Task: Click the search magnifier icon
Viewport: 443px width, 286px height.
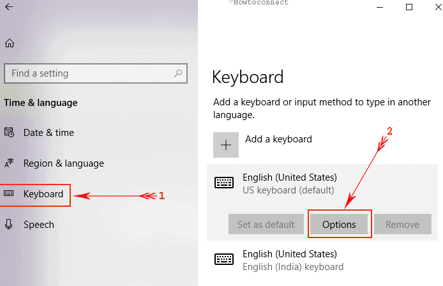Action: [x=178, y=73]
